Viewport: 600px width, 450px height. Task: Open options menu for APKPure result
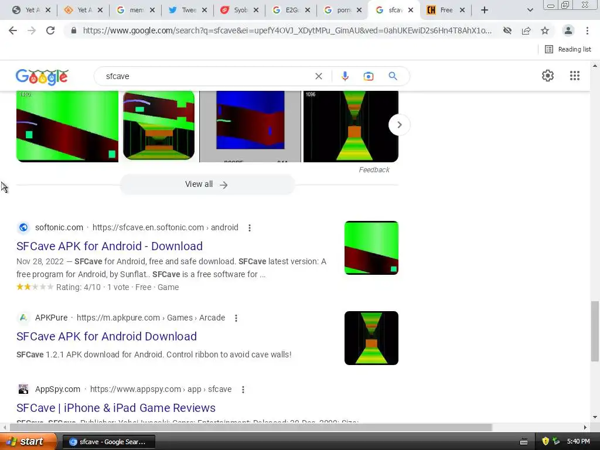point(236,318)
